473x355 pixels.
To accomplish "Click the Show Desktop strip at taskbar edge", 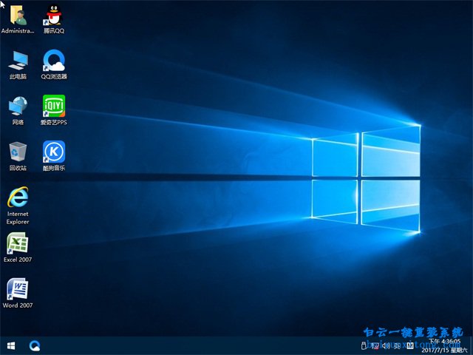I will coord(471,345).
